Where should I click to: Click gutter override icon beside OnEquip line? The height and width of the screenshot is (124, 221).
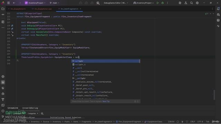(12, 25)
